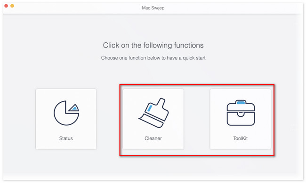Click the red highlight border around Cleaner and ToolKit
Image resolution: width=306 pixels, height=183 pixels.
[x=197, y=84]
